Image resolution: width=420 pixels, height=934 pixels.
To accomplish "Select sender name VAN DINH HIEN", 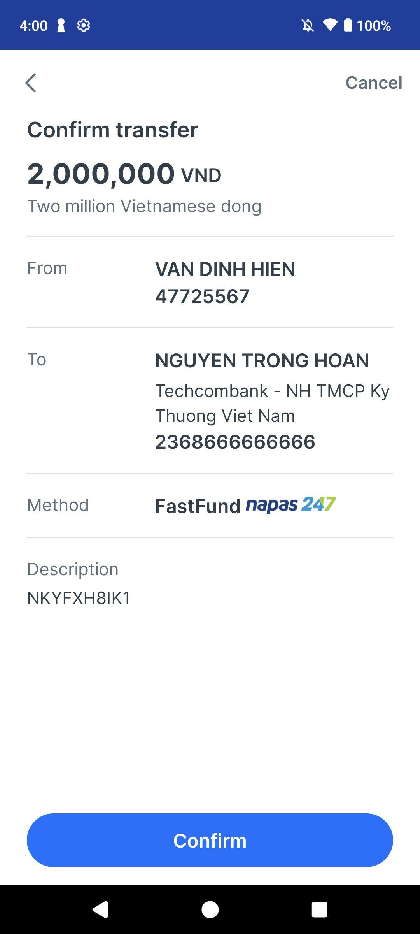I will (225, 269).
